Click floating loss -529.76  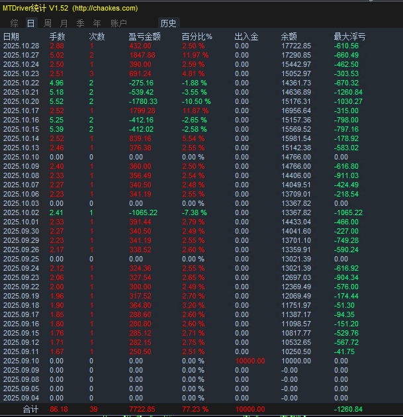[346, 333]
